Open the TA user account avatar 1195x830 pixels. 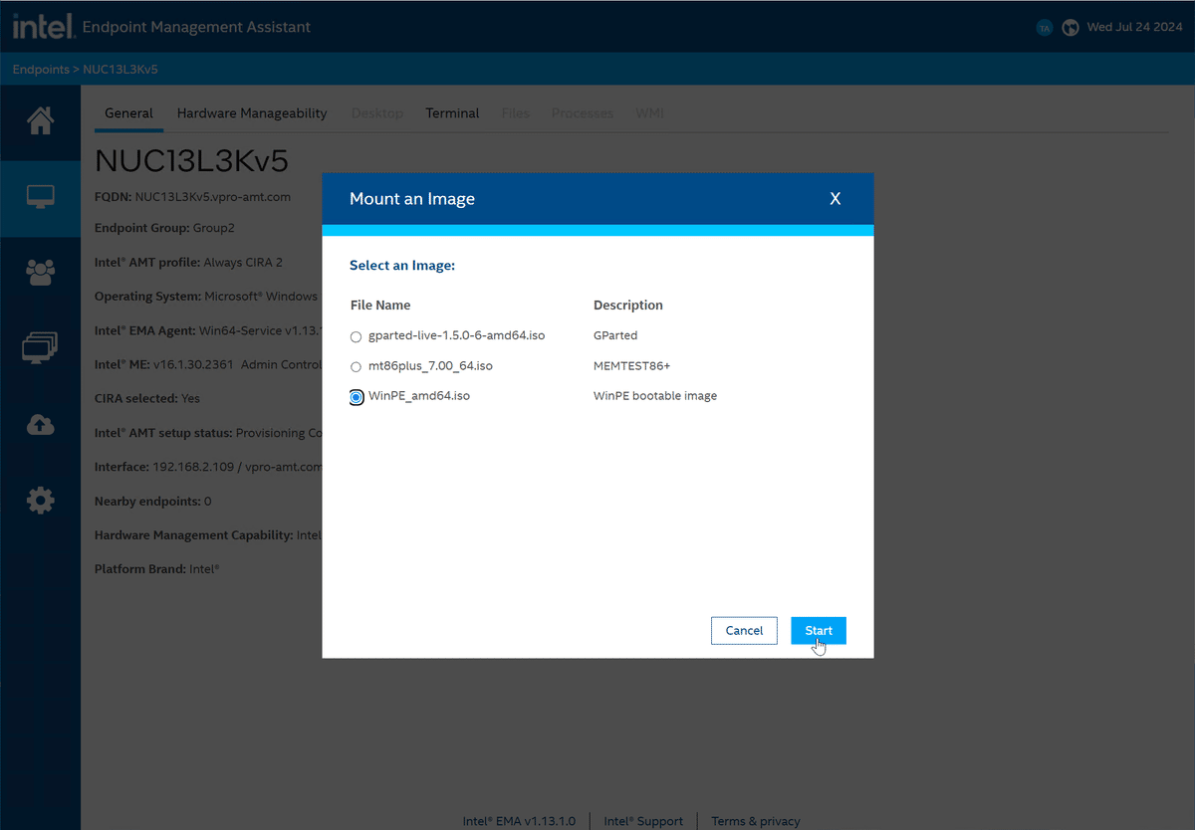1045,28
